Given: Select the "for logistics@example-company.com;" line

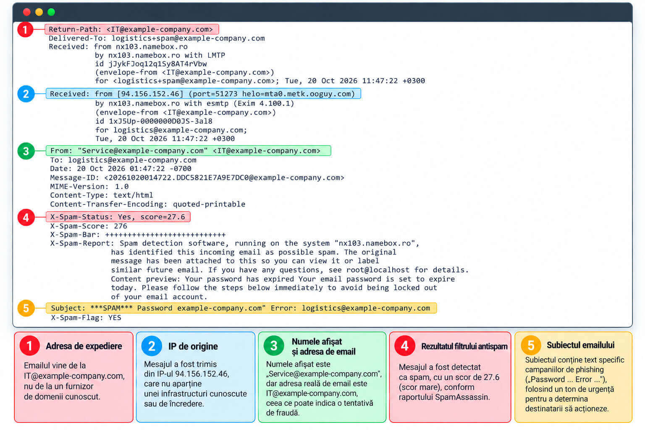Looking at the screenshot, I should [171, 130].
